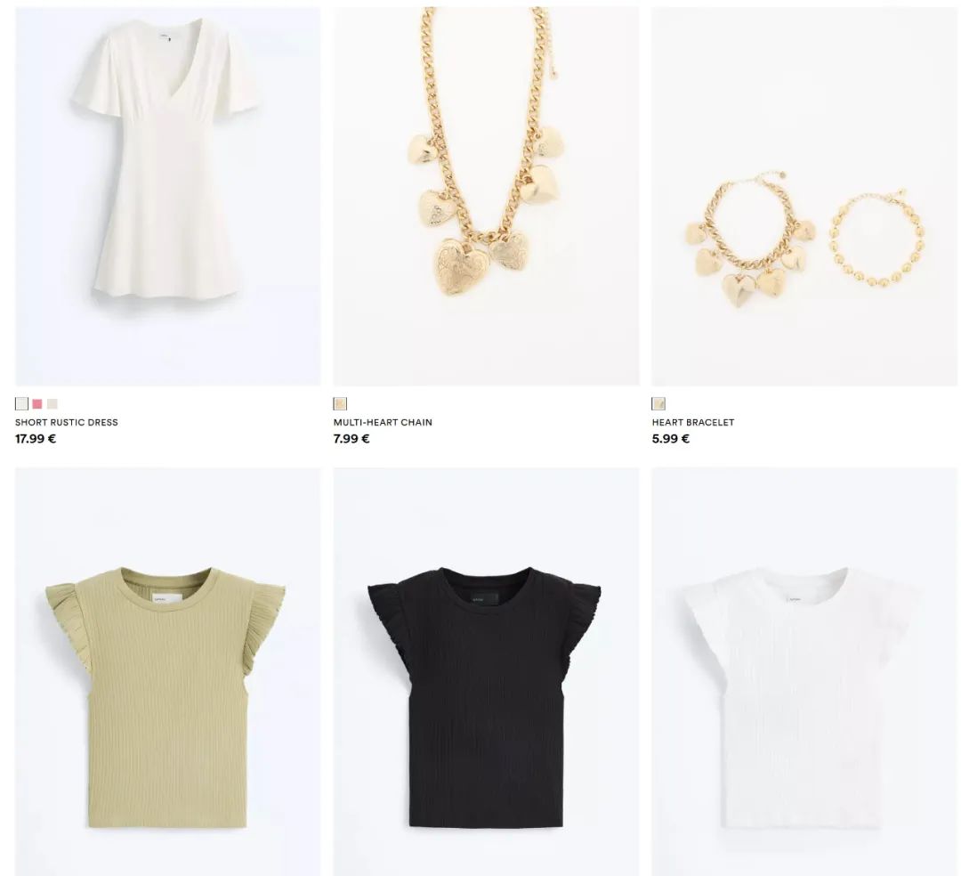Select the gold swatch under Multi-Heart Chain
This screenshot has height=876, width=961.
(340, 403)
